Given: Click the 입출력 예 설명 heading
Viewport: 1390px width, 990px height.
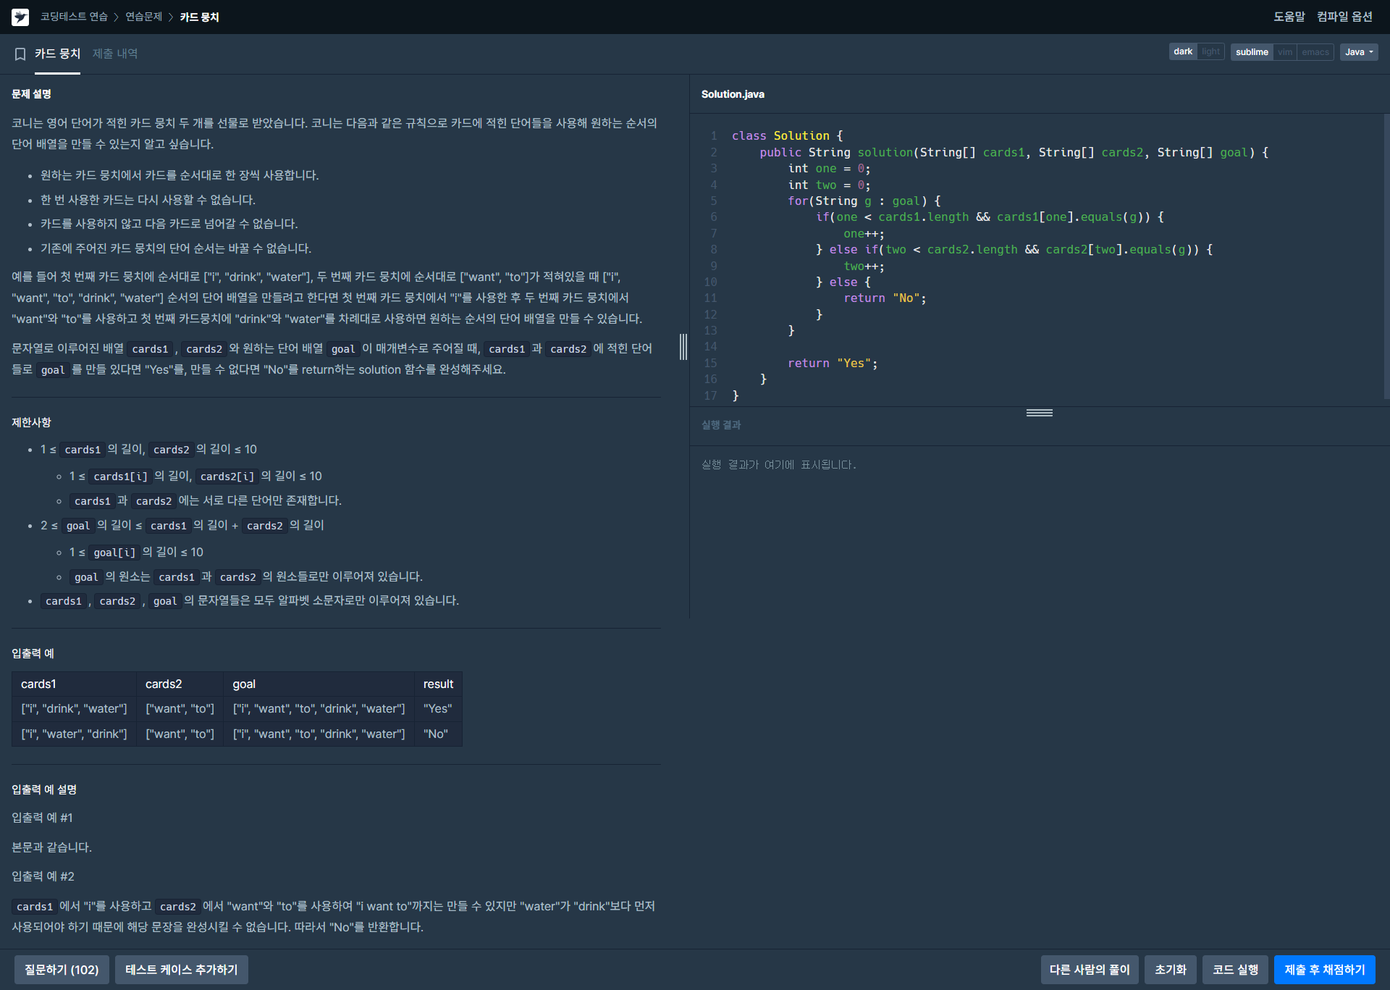Looking at the screenshot, I should pos(44,789).
